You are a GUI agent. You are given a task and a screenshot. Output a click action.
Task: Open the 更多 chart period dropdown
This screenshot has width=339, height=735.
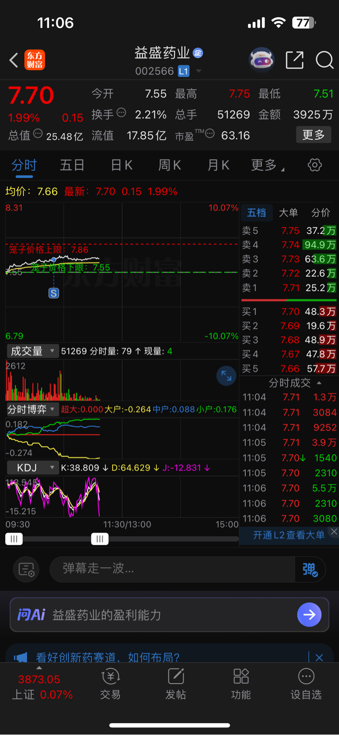coord(268,165)
